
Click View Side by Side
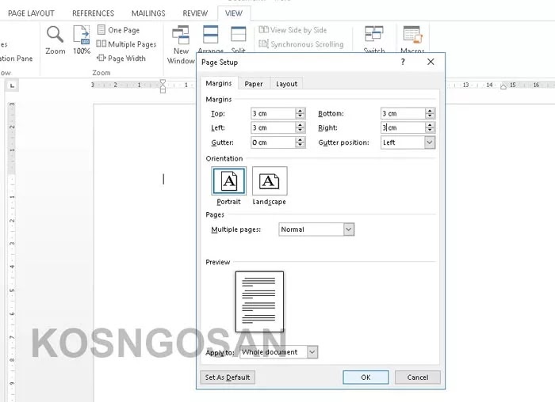coord(293,30)
